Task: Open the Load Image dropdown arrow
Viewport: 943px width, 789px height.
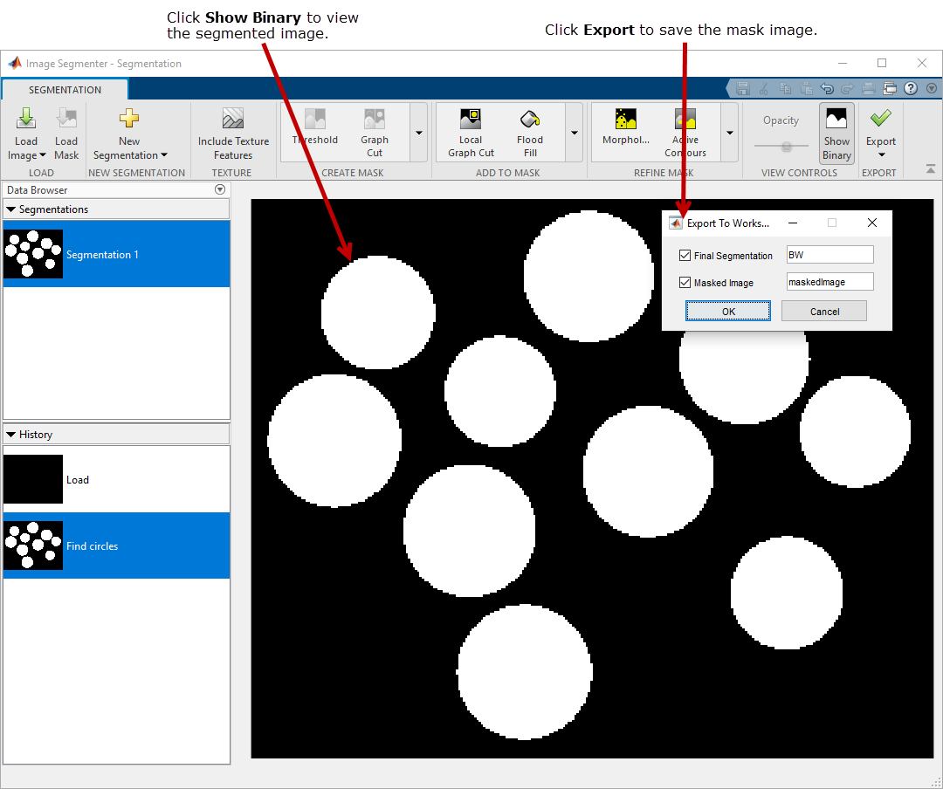Action: pos(43,155)
